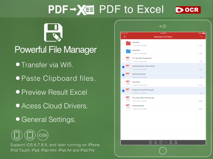Tap PDF icon of the last listed file
This screenshot has width=213, height=159.
(x=128, y=106)
